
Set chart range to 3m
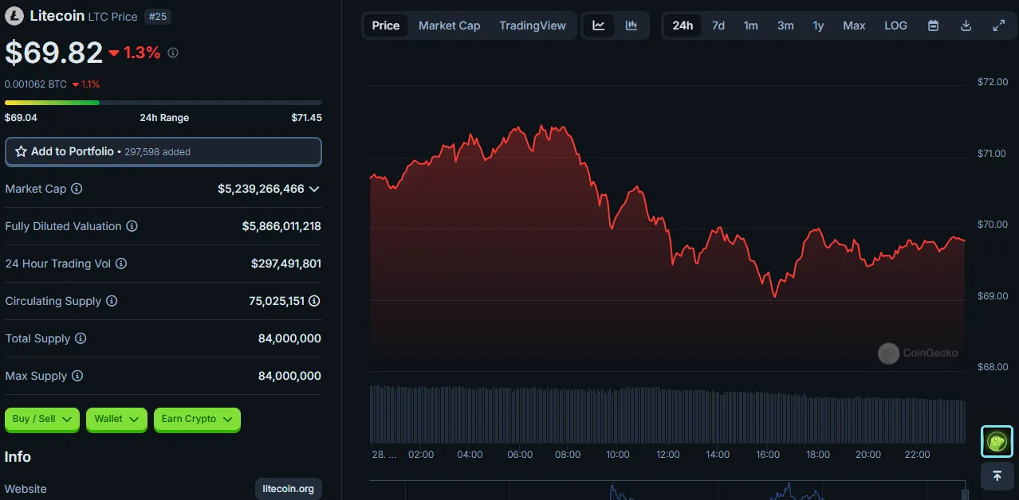(x=785, y=25)
